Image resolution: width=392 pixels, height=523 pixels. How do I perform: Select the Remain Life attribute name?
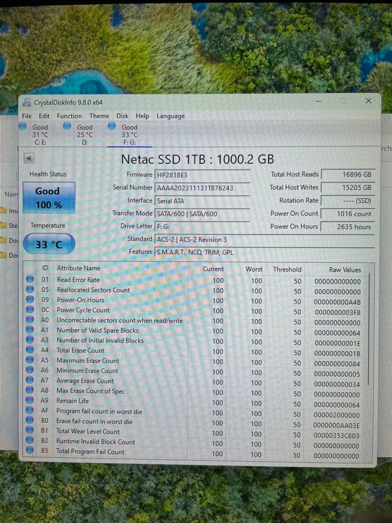pos(72,401)
